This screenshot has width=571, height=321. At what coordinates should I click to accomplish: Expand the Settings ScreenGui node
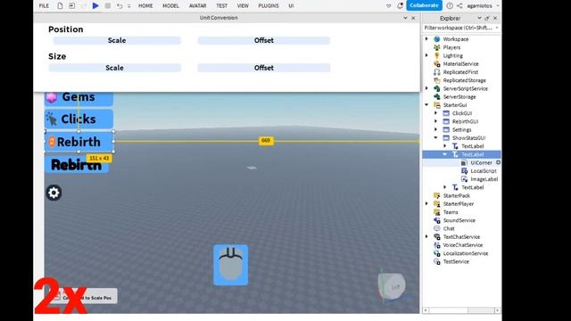pyautogui.click(x=436, y=129)
